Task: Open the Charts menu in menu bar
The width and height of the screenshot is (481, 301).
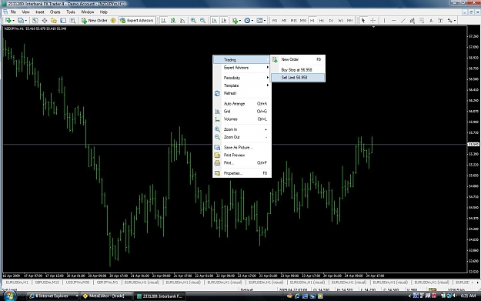Action: coord(55,12)
